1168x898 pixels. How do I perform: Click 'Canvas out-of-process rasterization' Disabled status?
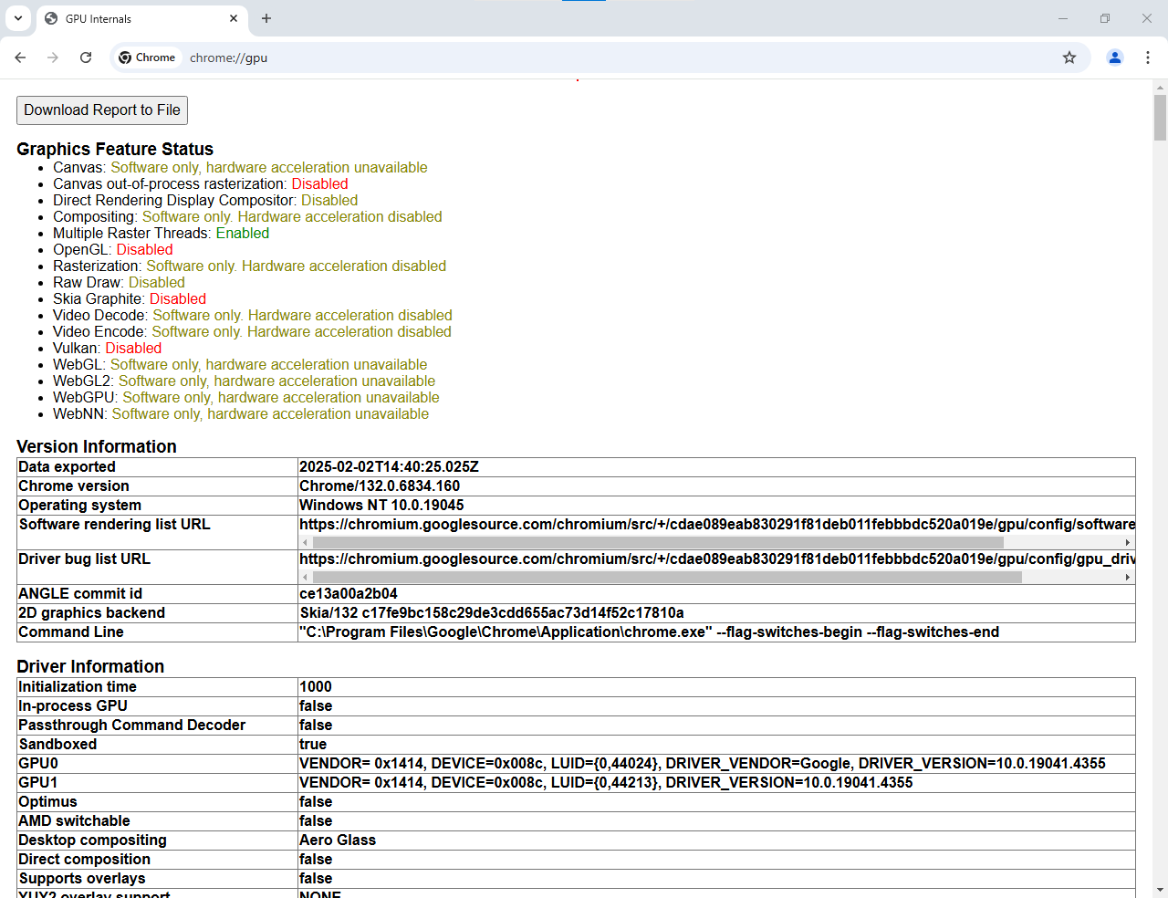tap(319, 184)
